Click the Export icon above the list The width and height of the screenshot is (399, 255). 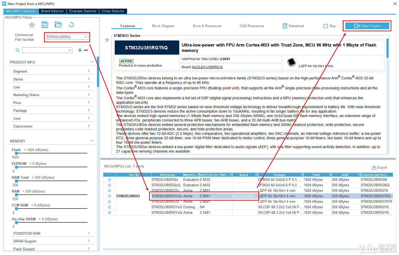click(x=374, y=167)
